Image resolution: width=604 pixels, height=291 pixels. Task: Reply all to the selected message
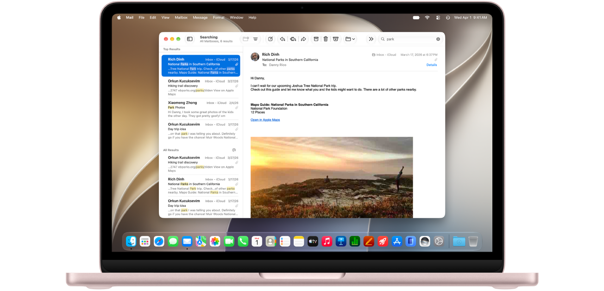(293, 39)
